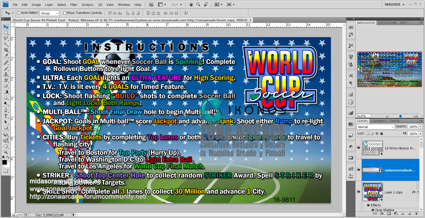Select the Horizontal Type tool

point(6,116)
